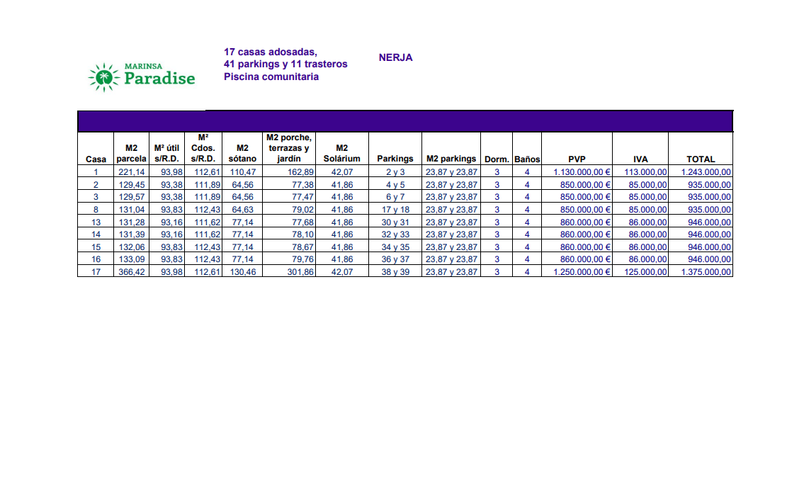The width and height of the screenshot is (787, 486).
Task: Select the Casa 17 row number cell
Action: (96, 272)
